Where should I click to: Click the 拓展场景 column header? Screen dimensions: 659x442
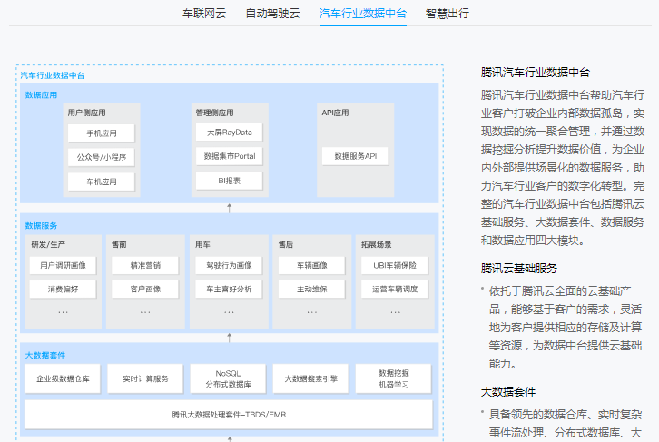click(376, 244)
